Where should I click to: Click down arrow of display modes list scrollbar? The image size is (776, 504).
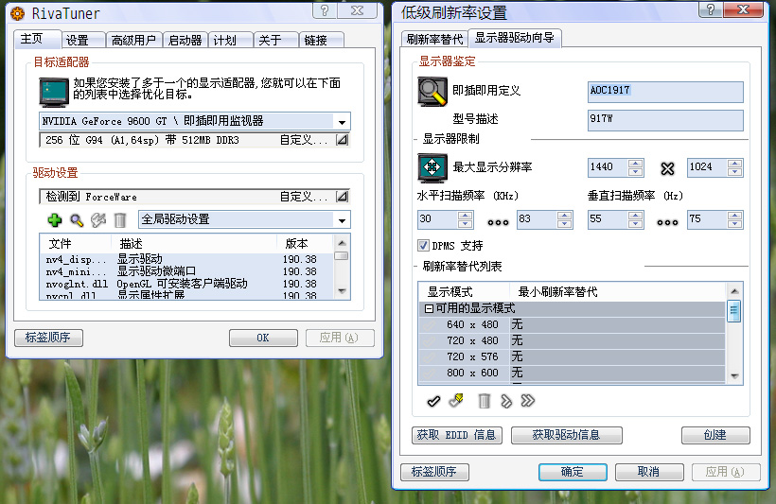coord(734,376)
